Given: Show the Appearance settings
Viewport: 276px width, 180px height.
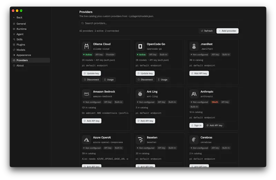Looking at the screenshot, I should click(x=31, y=55).
